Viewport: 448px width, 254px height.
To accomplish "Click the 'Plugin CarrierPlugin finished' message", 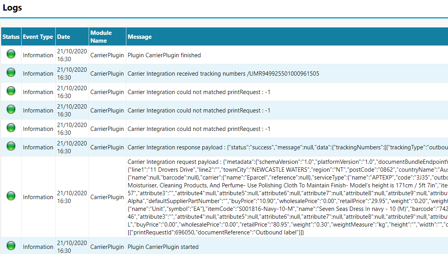I will [164, 55].
